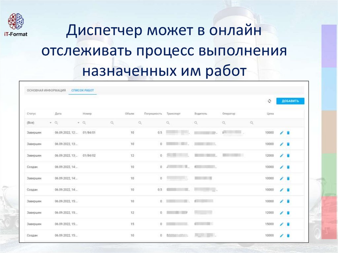Edit the Создан 14: row with error 0

tap(282, 167)
